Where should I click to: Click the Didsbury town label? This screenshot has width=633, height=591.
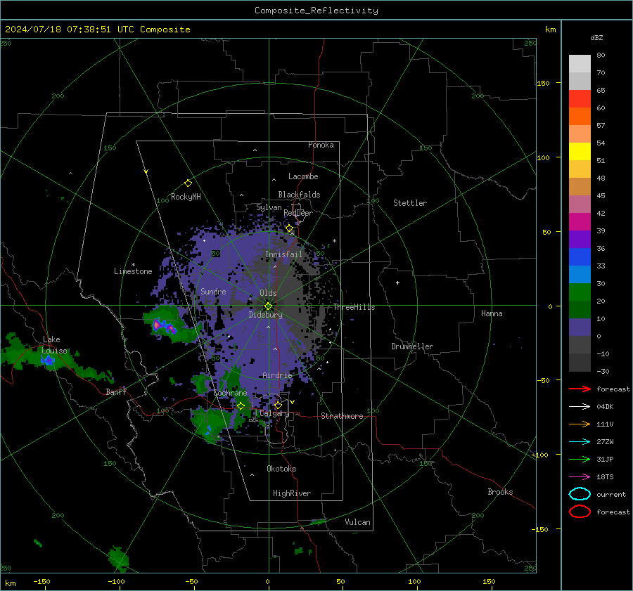pos(265,315)
